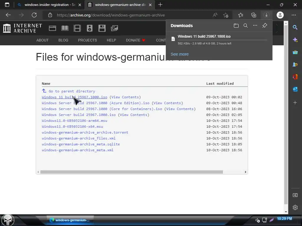Image resolution: width=302 pixels, height=226 pixels.
Task: Open Internet Archive web icon
Action: 52,28
